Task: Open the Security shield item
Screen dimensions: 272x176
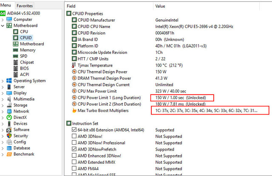Action: 8,136
